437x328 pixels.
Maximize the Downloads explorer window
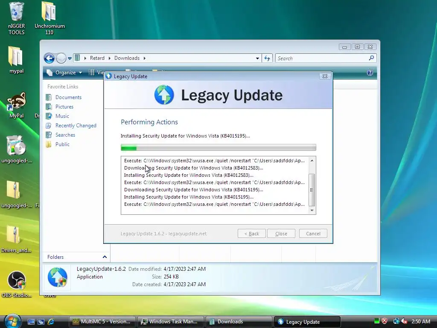357,47
